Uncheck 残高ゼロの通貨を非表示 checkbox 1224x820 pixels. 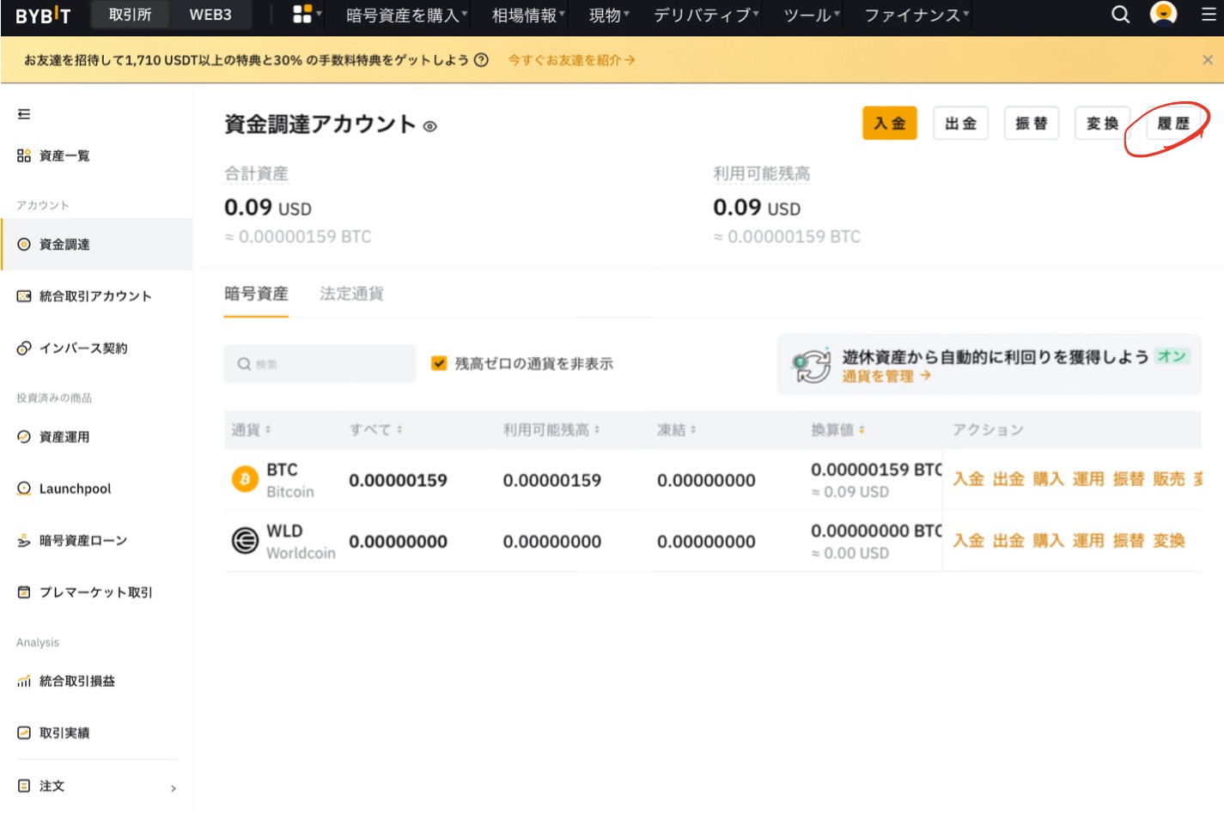tap(439, 363)
